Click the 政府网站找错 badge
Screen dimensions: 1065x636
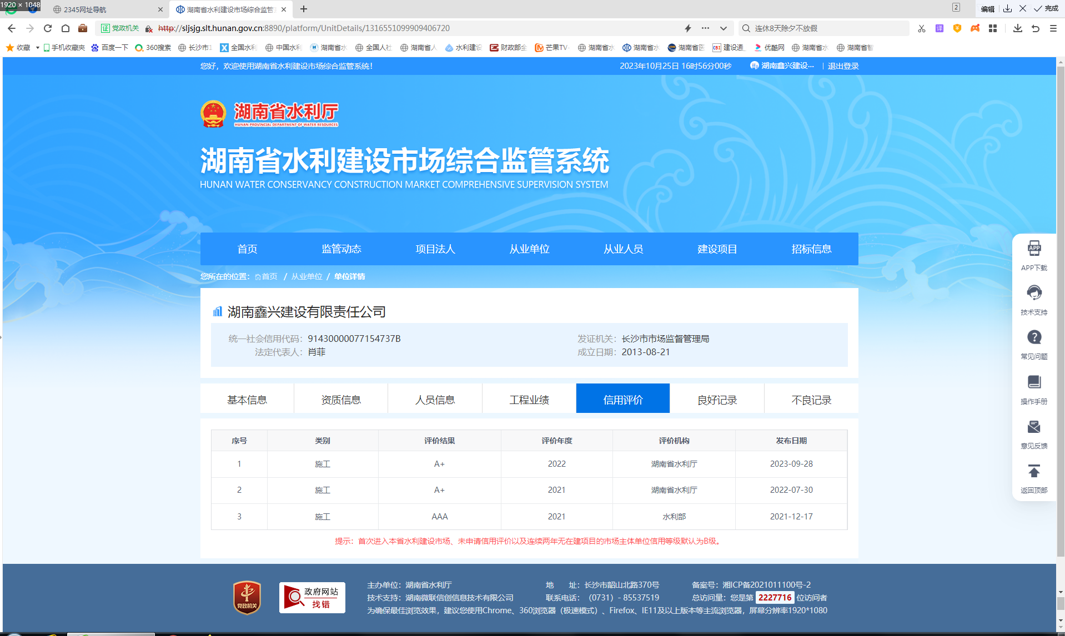point(312,598)
